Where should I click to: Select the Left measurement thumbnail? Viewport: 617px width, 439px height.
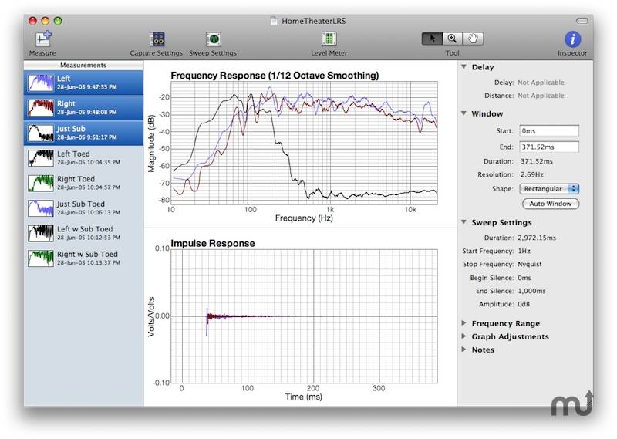coord(41,83)
